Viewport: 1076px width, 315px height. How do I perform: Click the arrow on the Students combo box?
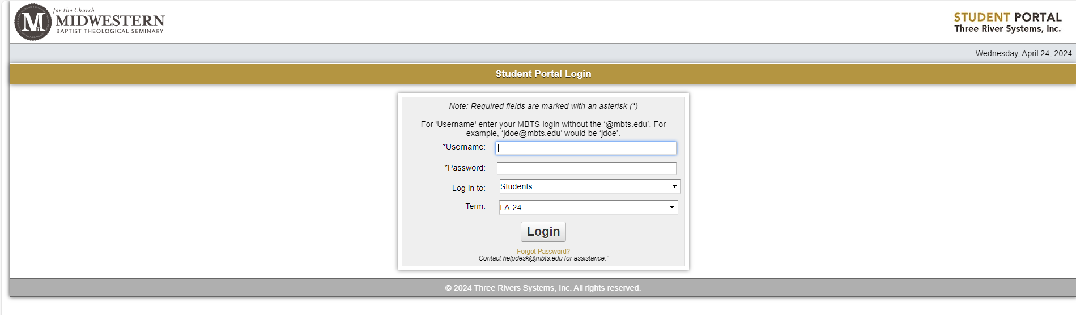674,186
